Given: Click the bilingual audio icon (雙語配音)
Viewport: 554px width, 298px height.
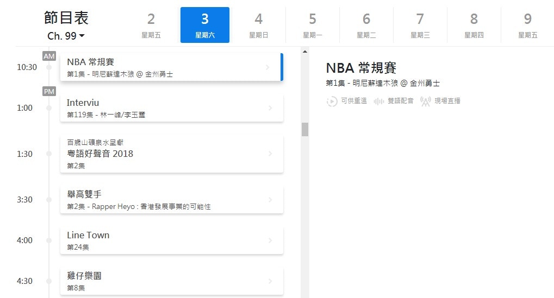Looking at the screenshot, I should coord(379,101).
